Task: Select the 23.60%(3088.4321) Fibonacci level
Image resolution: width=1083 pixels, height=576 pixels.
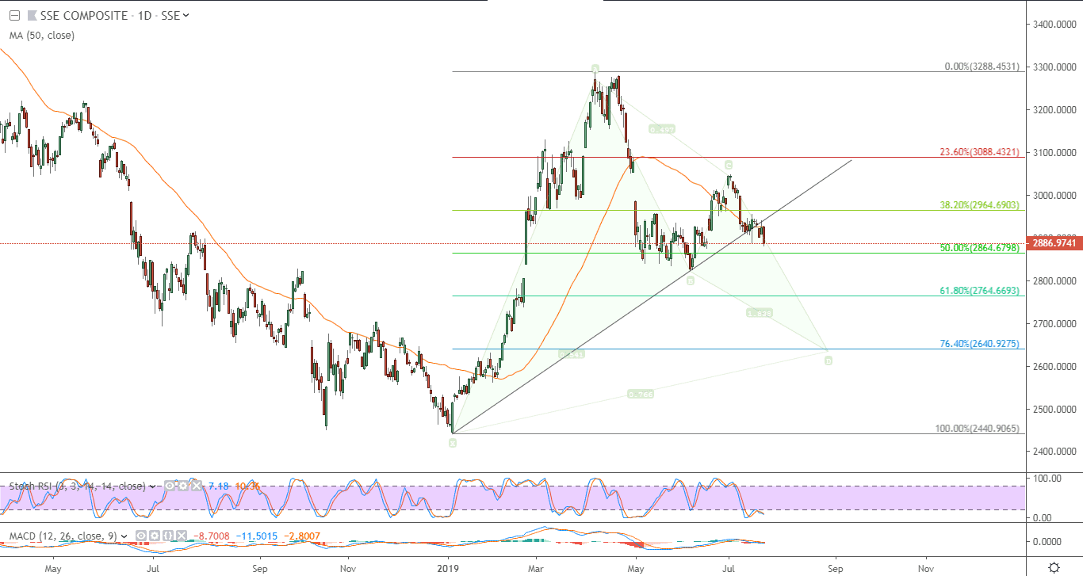Action: pyautogui.click(x=979, y=151)
